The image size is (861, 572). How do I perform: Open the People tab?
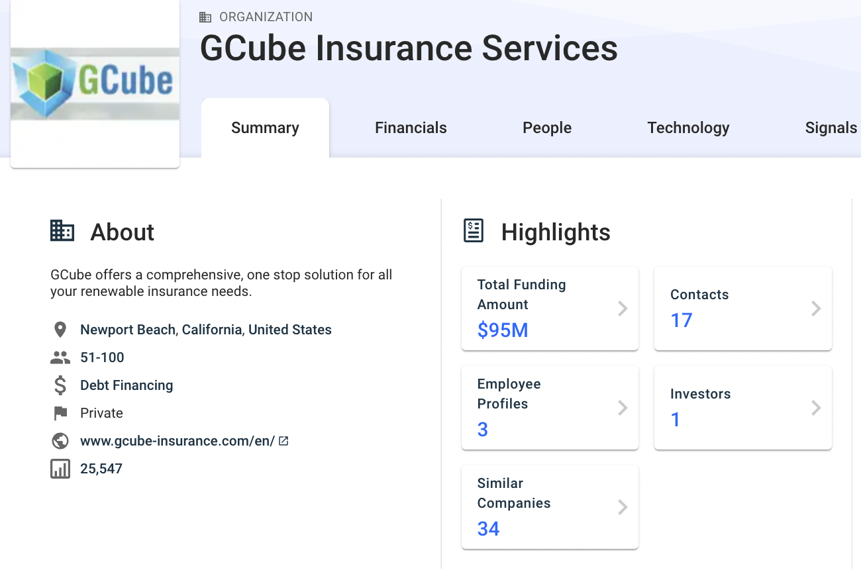click(x=547, y=128)
